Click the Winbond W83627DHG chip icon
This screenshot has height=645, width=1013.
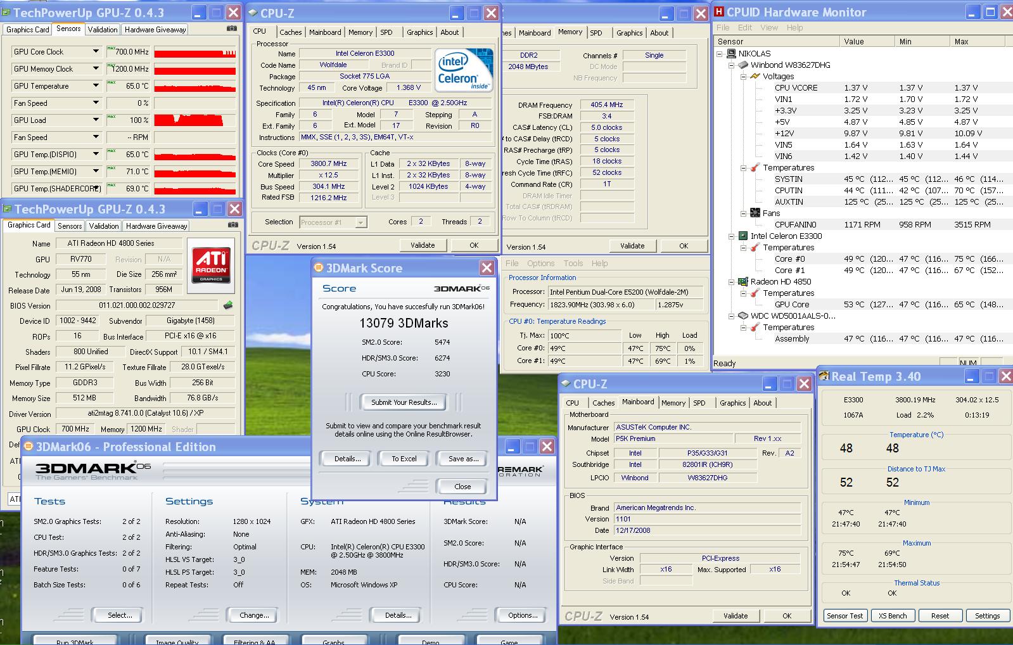(743, 65)
